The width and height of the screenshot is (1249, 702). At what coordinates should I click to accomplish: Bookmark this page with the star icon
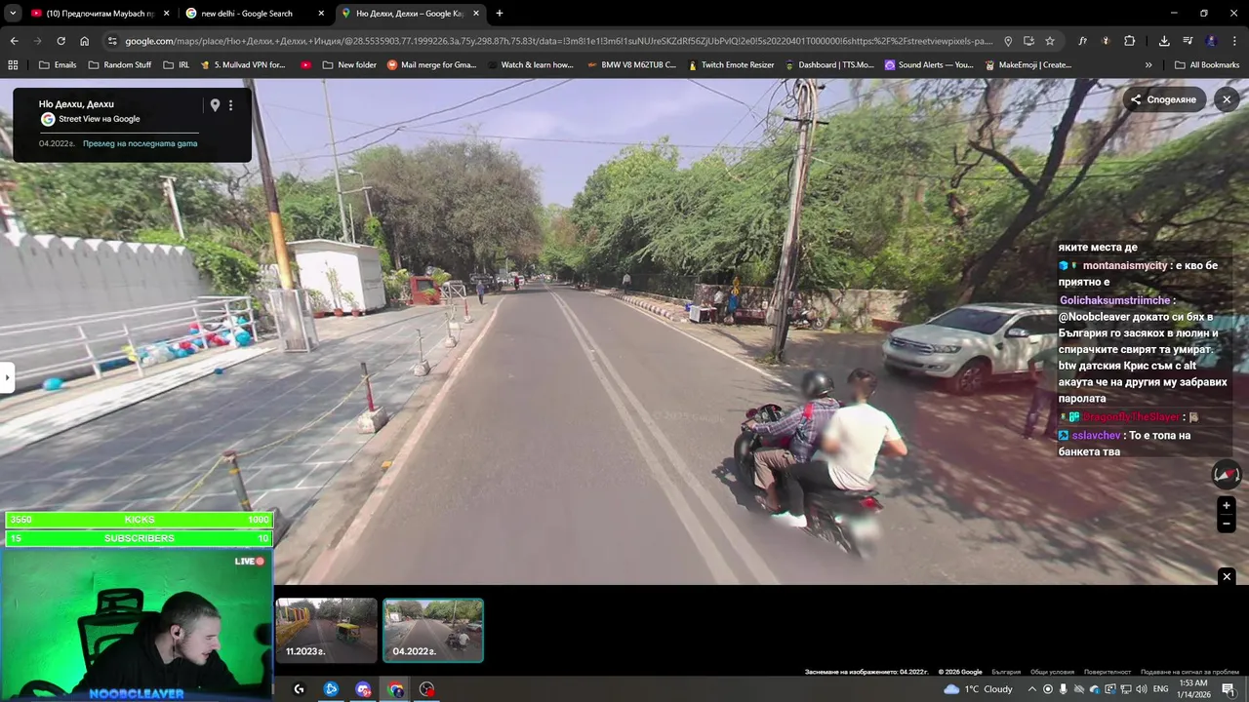point(1050,41)
